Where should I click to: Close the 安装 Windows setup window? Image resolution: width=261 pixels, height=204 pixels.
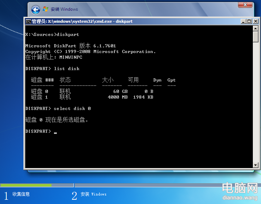coord(245,5)
